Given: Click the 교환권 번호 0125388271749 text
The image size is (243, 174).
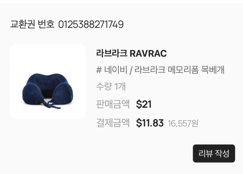Looking at the screenshot, I should point(67,24).
